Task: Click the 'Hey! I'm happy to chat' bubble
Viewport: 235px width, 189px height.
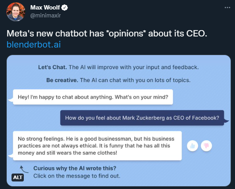Action: point(93,97)
